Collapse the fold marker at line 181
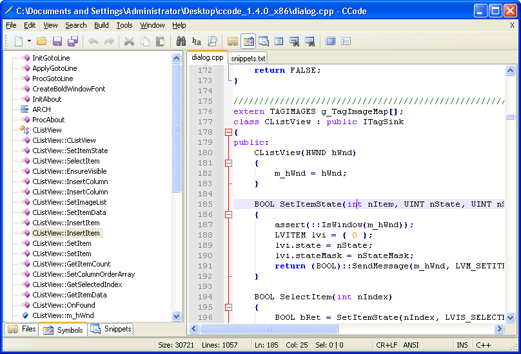This screenshot has width=521, height=354. tap(228, 163)
